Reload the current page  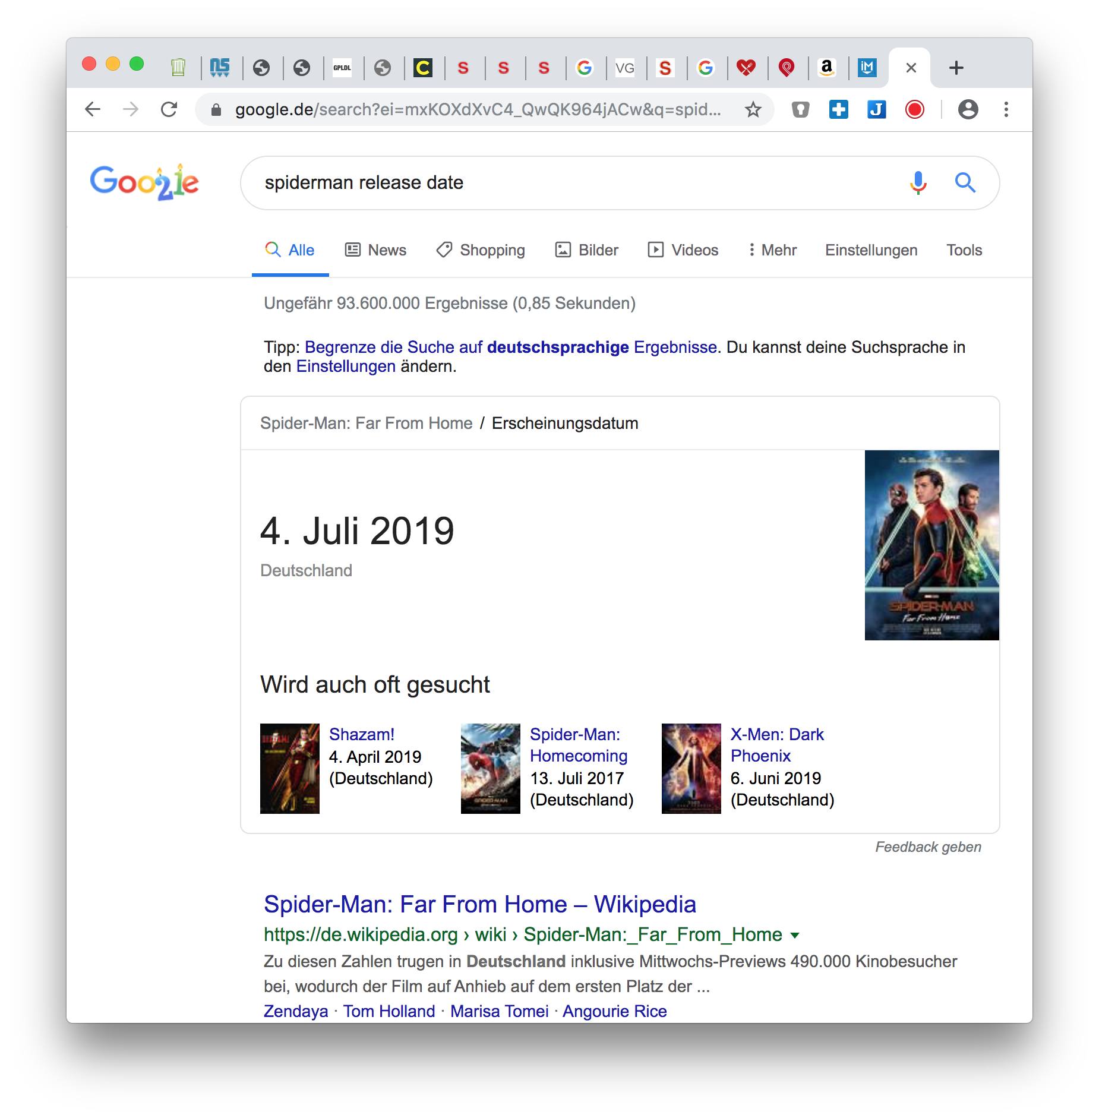[169, 109]
